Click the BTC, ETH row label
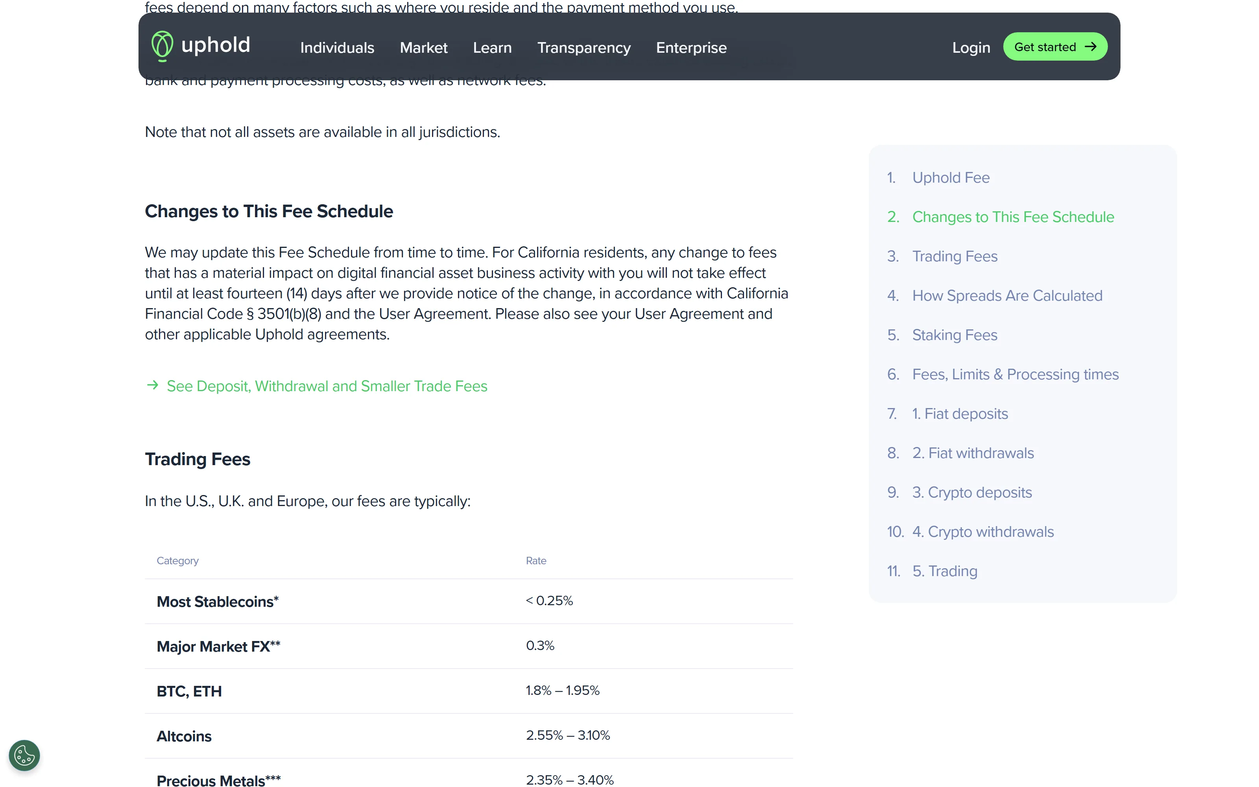The image size is (1259, 787). pyautogui.click(x=189, y=691)
